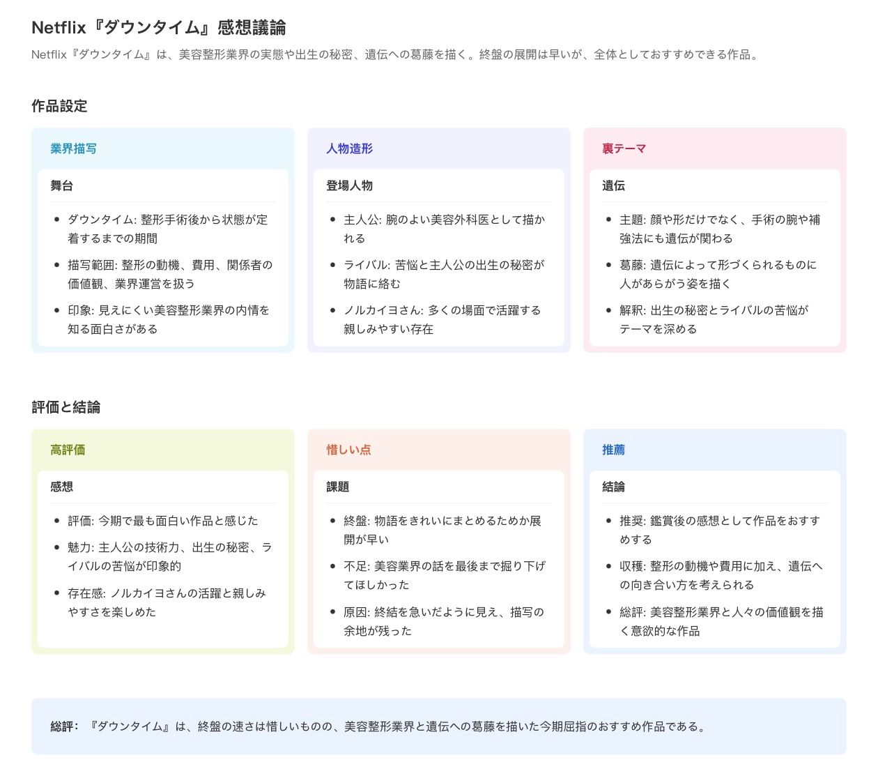This screenshot has height=762, width=878.
Task: Select the 作品設定 section heading
Action: coord(59,106)
